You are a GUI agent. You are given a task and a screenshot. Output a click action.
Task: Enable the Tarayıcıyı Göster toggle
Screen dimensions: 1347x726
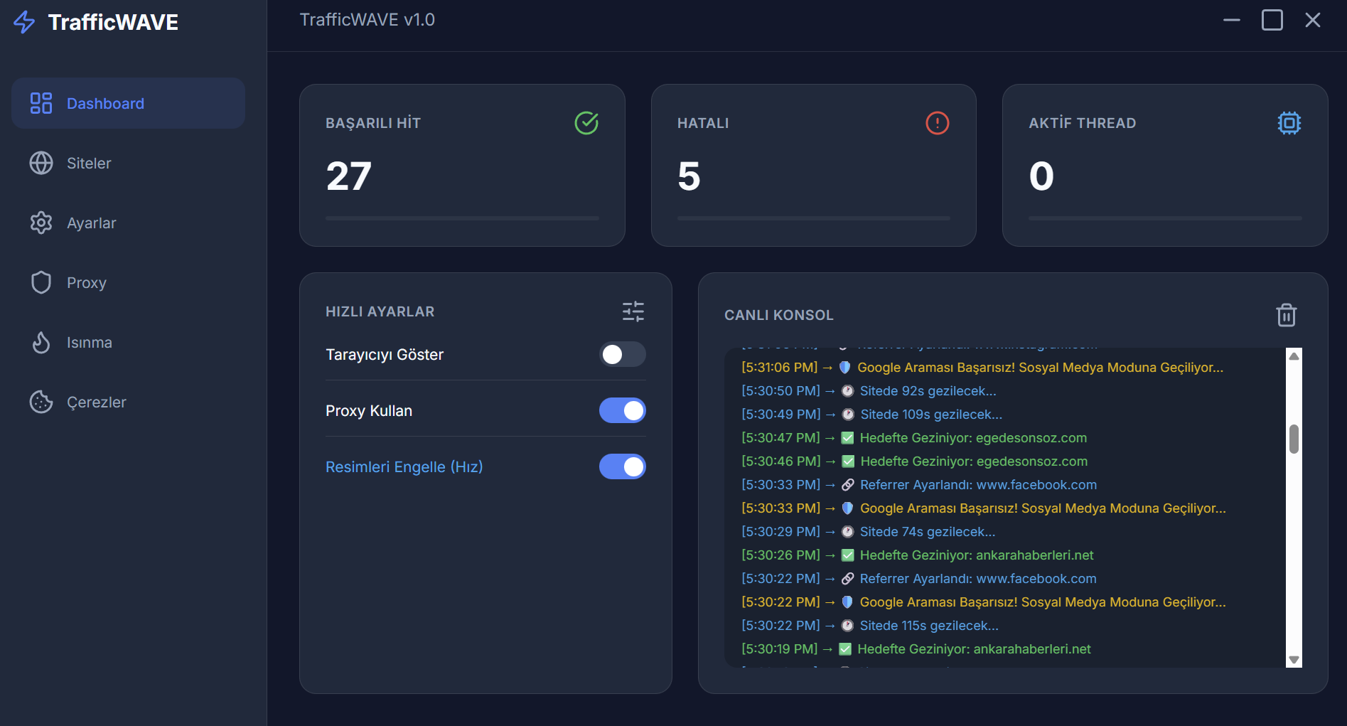point(623,354)
